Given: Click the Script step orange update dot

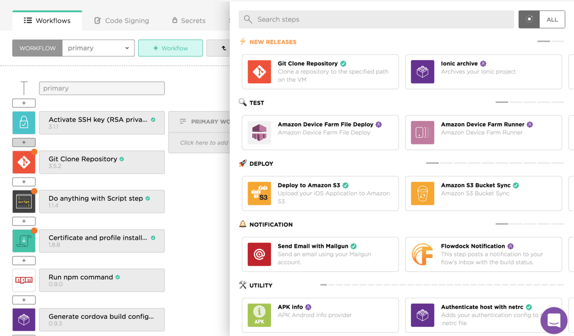Looking at the screenshot, I should click(x=34, y=191).
